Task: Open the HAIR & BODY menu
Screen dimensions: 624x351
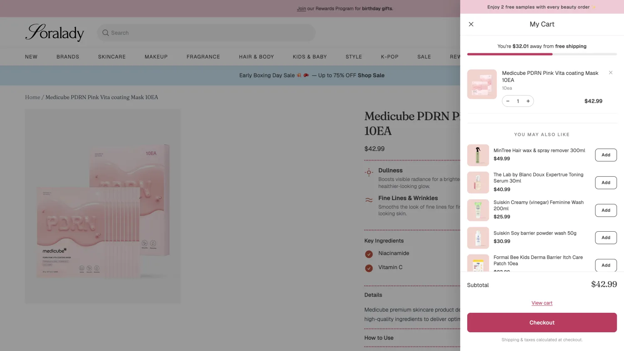Action: (256, 57)
